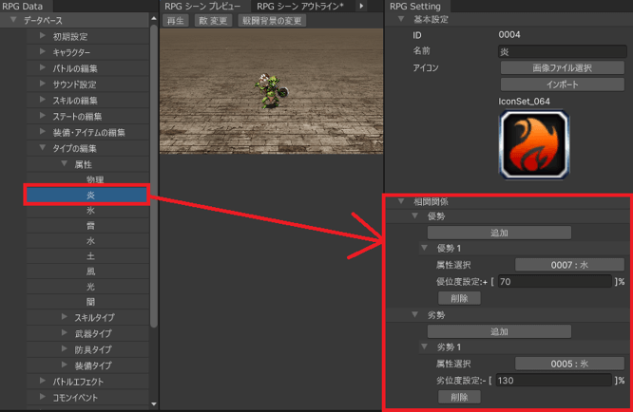Click 追加 under 優勢
The width and height of the screenshot is (633, 412).
[499, 233]
